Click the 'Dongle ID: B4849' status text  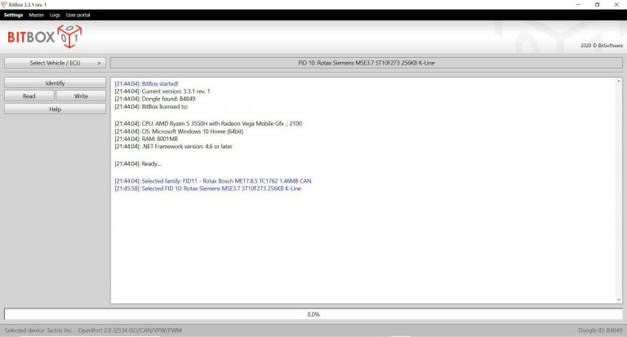point(600,330)
